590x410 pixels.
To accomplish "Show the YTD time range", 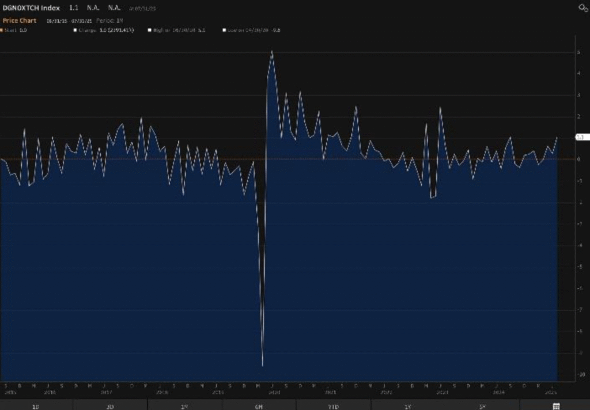I will tap(333, 406).
